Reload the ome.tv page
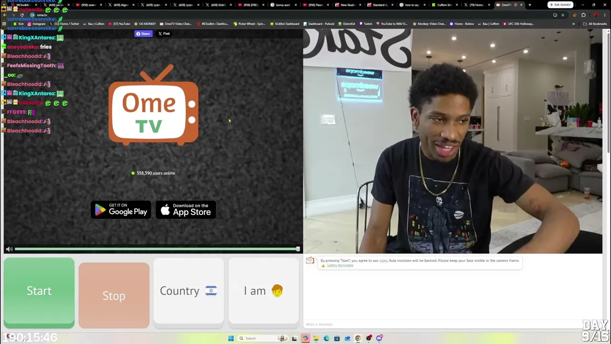The height and width of the screenshot is (344, 611). [22, 15]
